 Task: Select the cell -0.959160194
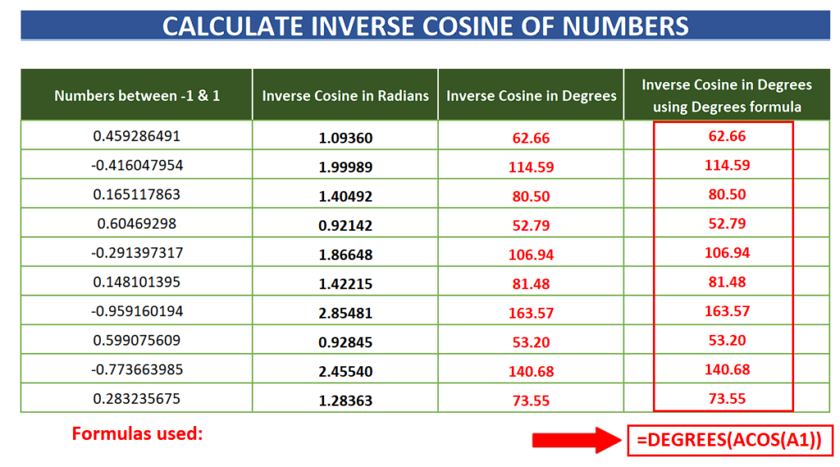(137, 311)
